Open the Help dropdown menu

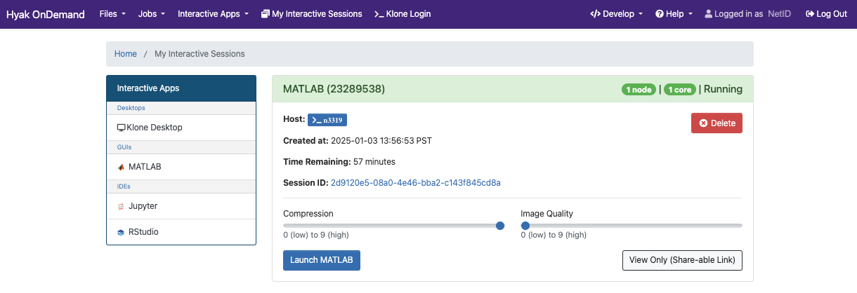pyautogui.click(x=674, y=14)
